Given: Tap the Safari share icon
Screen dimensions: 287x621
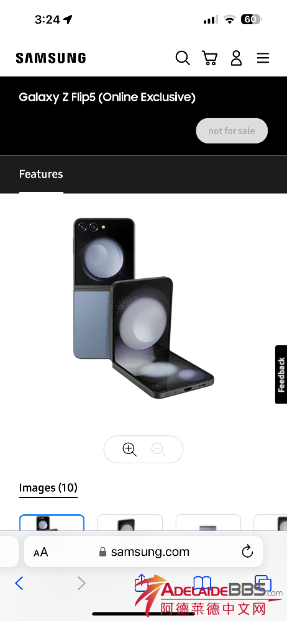Looking at the screenshot, I should (142, 582).
